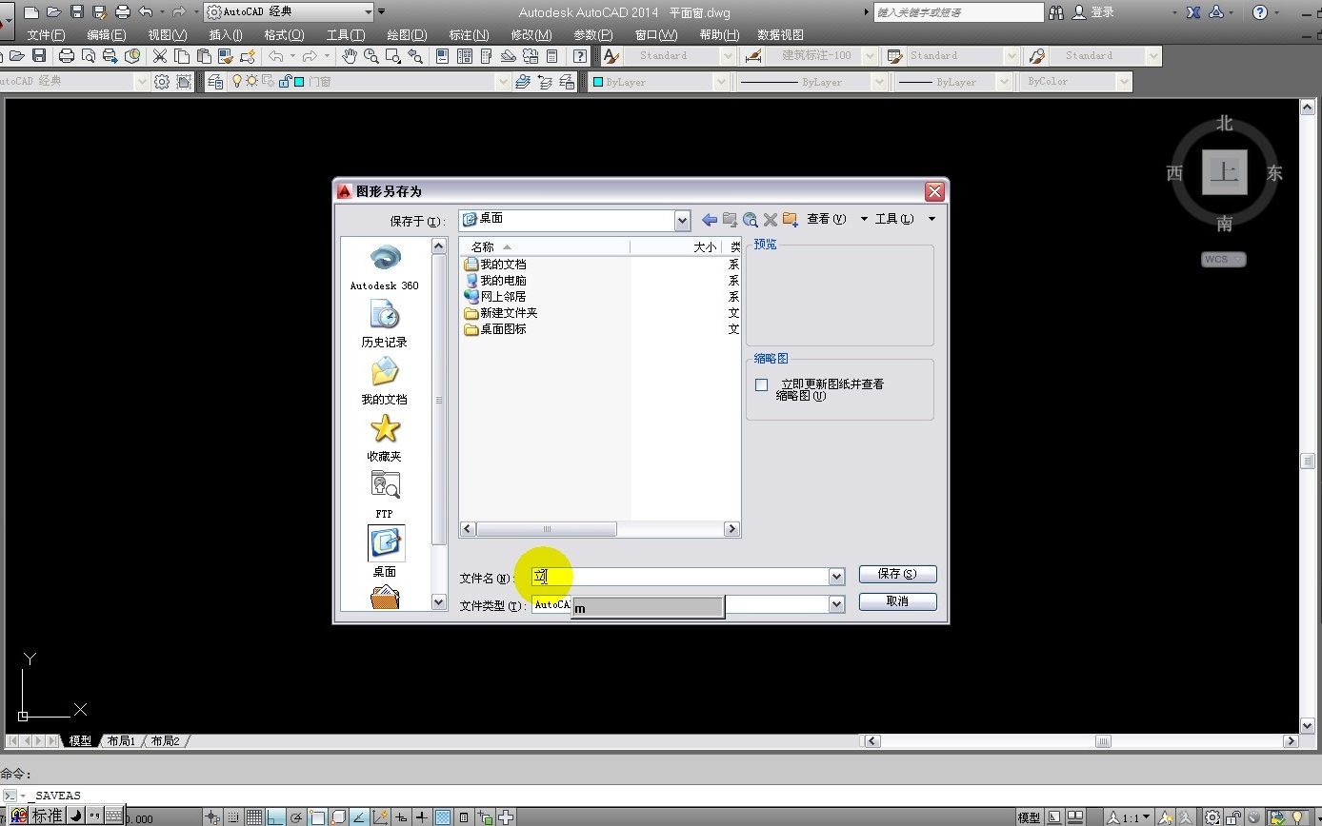This screenshot has height=826, width=1322.
Task: Click Back arrow in save dialog
Action: [710, 220]
